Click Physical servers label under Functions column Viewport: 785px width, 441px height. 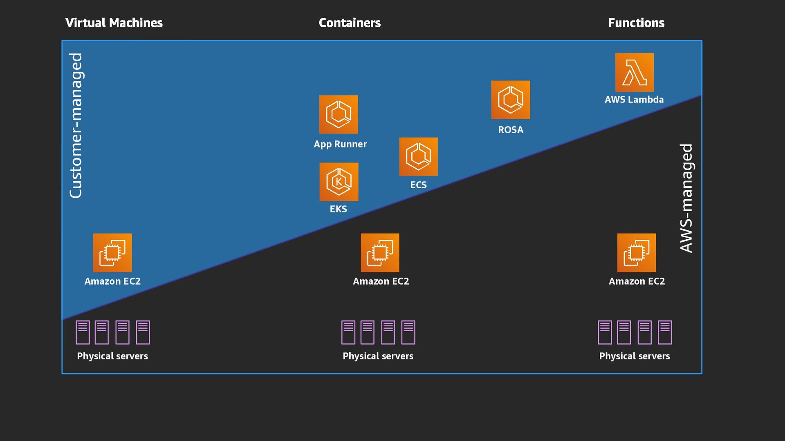pos(634,356)
